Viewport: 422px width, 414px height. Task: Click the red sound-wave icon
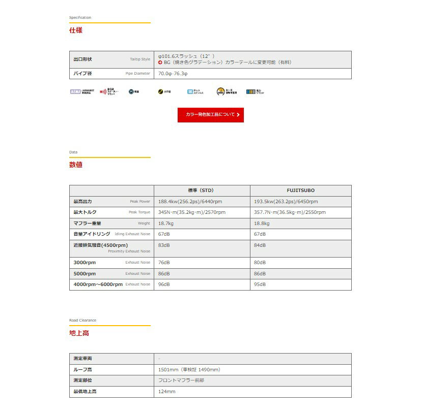pyautogui.click(x=103, y=92)
